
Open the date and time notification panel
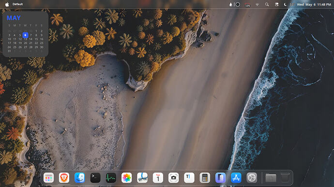tap(314, 4)
